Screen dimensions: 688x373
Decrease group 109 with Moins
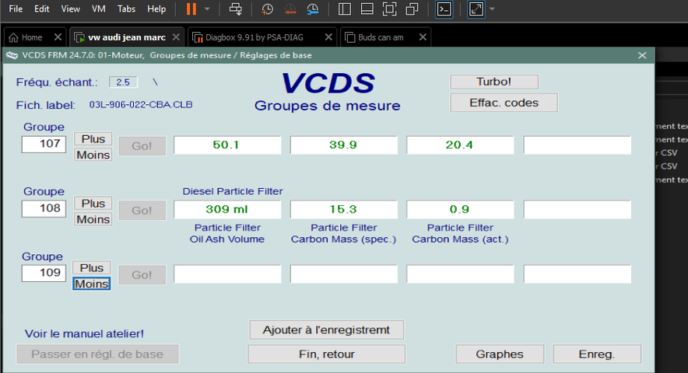point(92,284)
